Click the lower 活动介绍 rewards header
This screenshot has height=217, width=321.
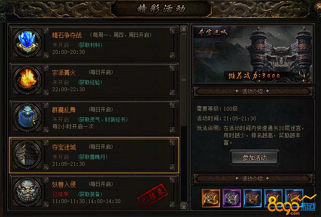(x=253, y=179)
